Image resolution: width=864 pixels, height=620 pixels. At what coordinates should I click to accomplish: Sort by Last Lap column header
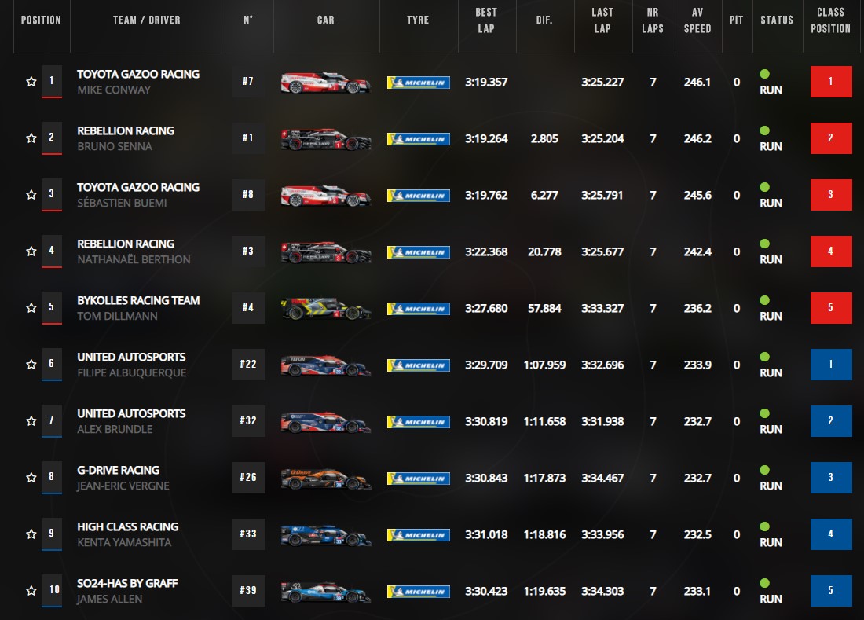(x=602, y=20)
